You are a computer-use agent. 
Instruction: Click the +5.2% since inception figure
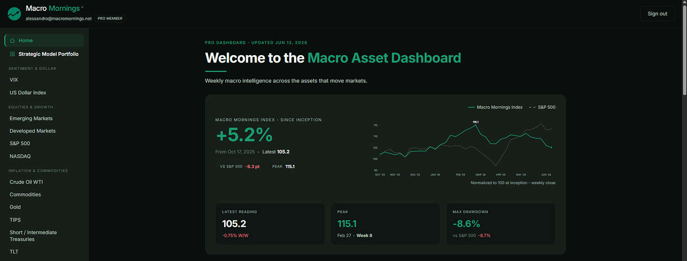click(x=244, y=136)
